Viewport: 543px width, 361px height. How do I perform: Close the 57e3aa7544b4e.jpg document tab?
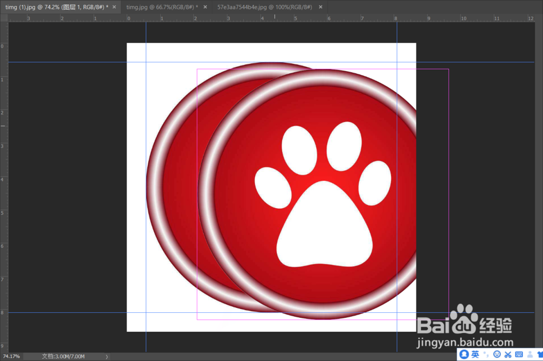321,7
